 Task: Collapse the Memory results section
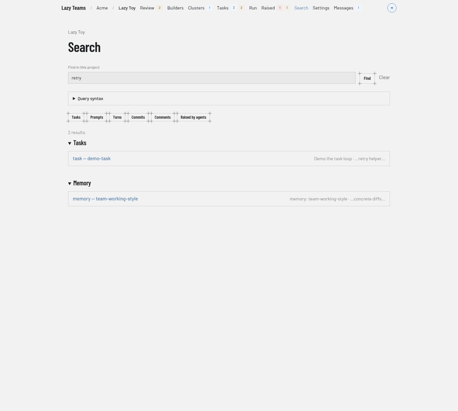[79, 183]
